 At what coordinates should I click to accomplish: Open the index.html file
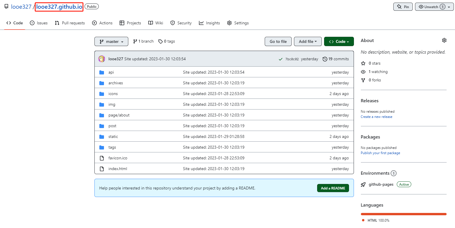[x=118, y=169]
